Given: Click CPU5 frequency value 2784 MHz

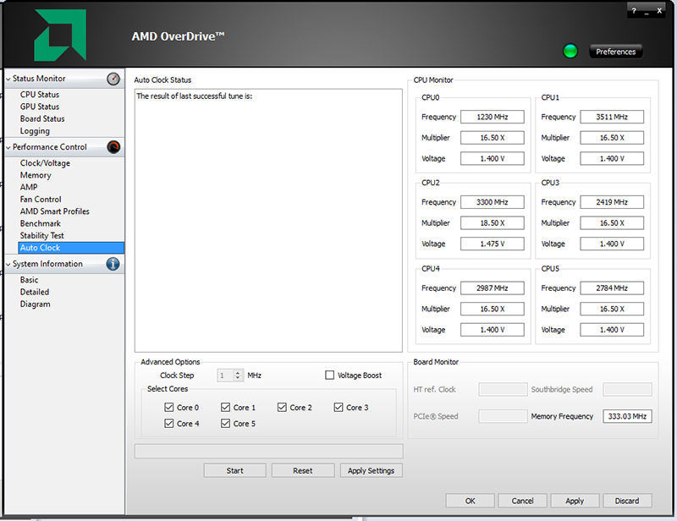Looking at the screenshot, I should point(612,288).
